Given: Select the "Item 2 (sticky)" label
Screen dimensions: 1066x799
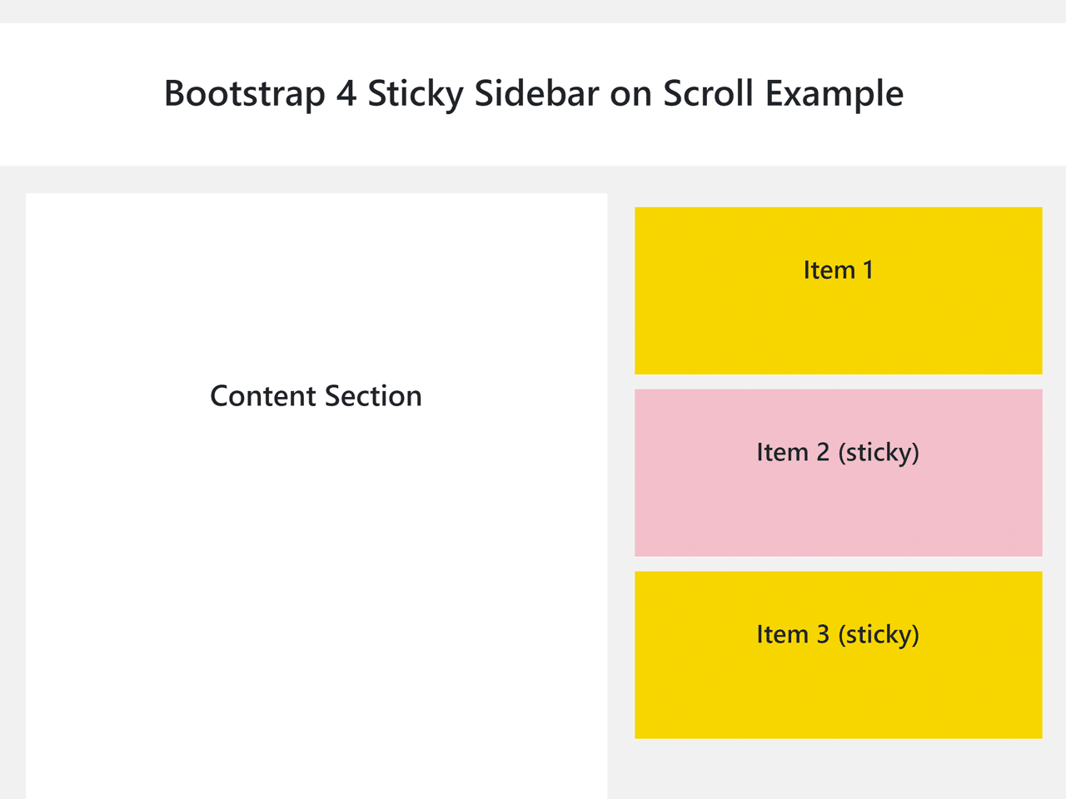Looking at the screenshot, I should point(838,452).
